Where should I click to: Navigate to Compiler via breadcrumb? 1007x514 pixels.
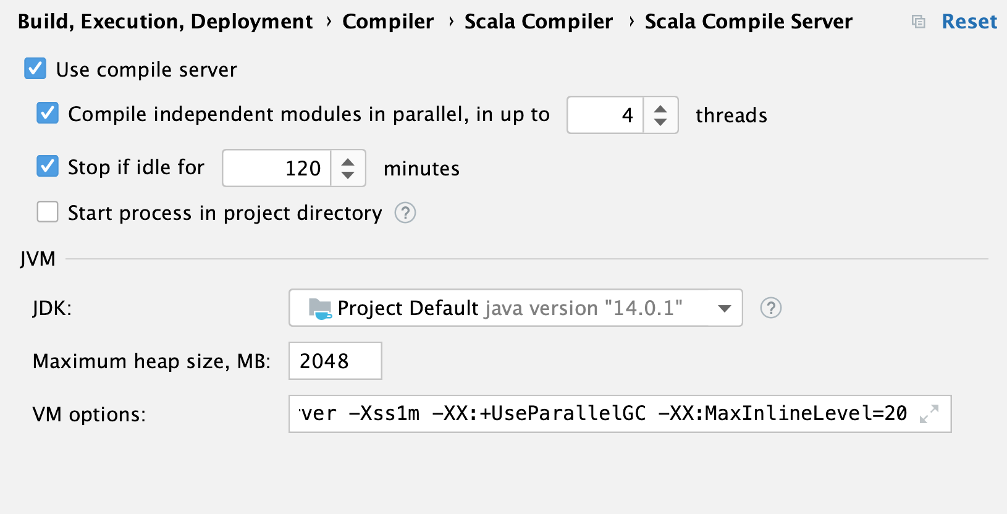click(388, 21)
